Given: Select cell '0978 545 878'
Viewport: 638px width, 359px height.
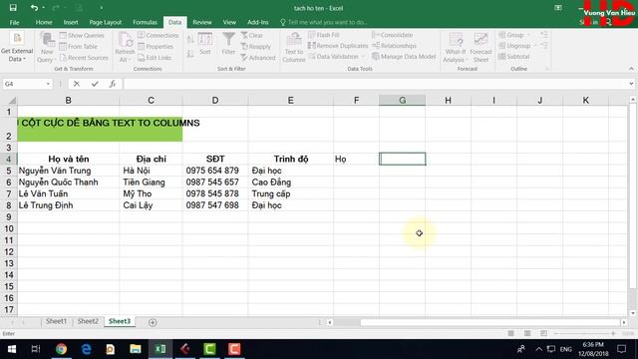Looking at the screenshot, I should pos(215,193).
